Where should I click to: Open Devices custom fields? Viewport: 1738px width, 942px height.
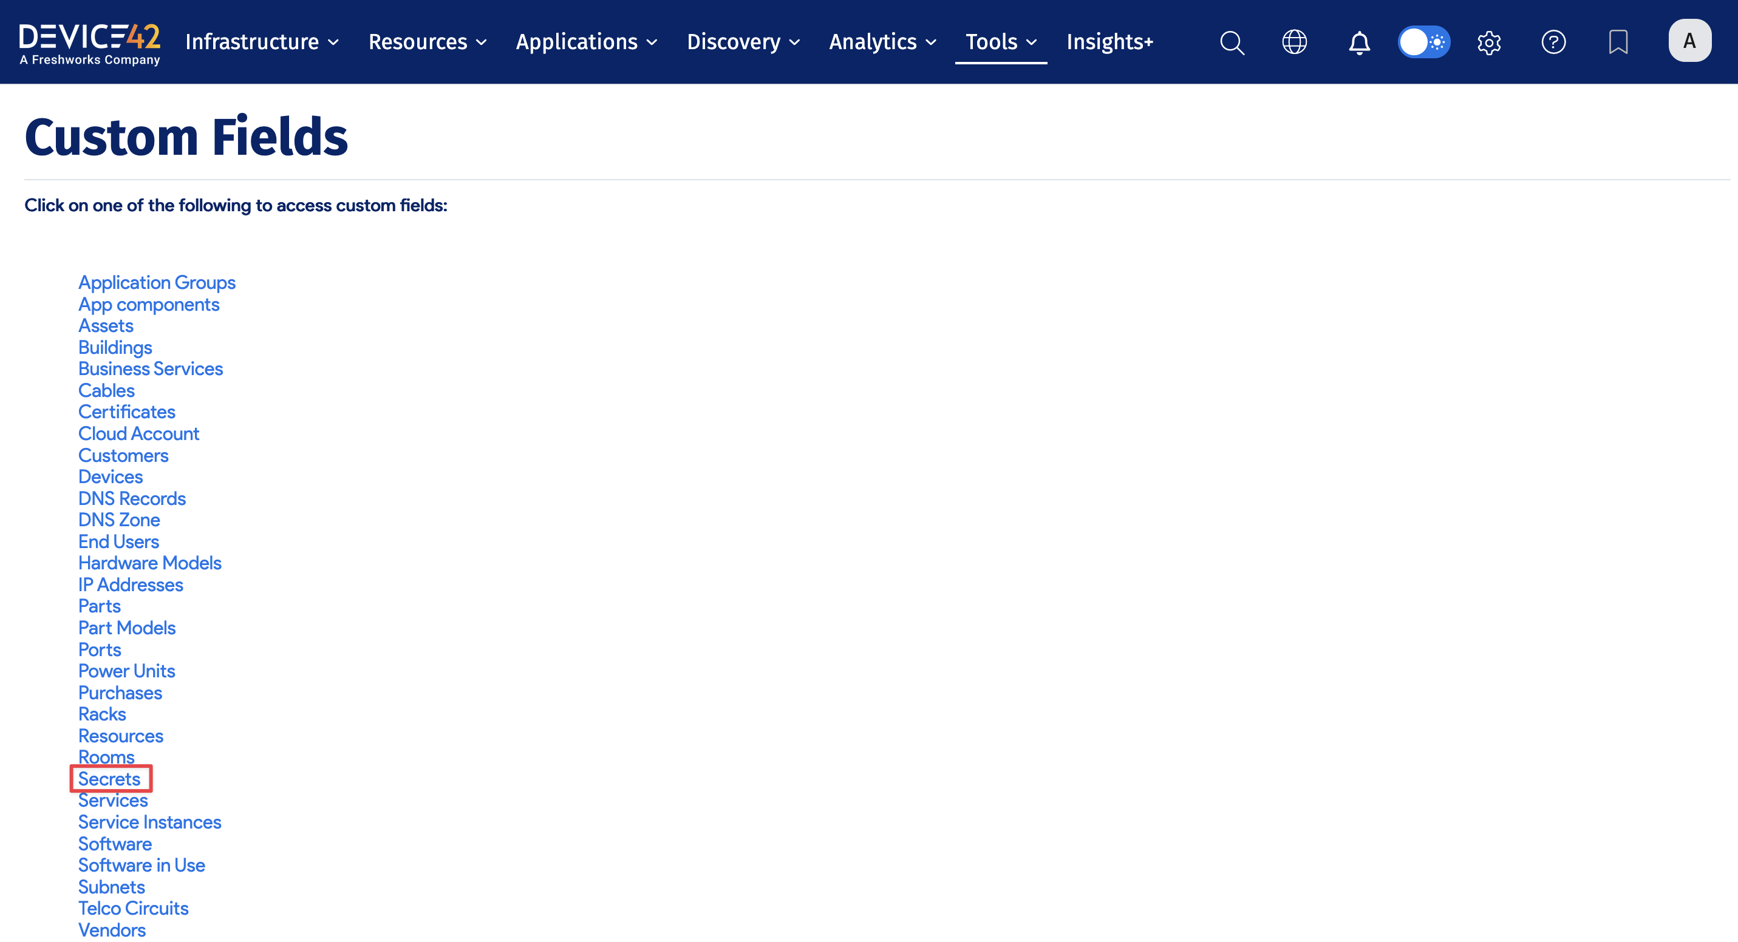110,476
